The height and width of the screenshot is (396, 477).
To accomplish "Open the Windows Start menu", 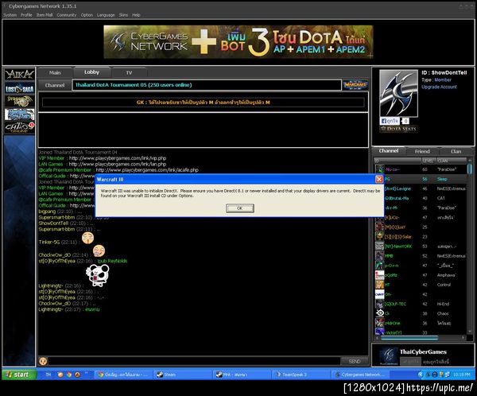I will pos(19,375).
